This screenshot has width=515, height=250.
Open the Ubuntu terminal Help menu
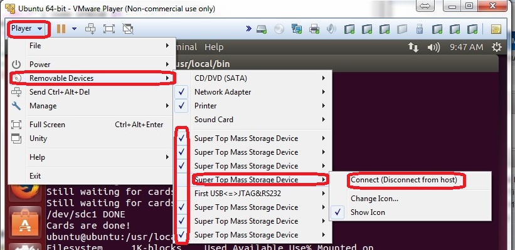[214, 47]
